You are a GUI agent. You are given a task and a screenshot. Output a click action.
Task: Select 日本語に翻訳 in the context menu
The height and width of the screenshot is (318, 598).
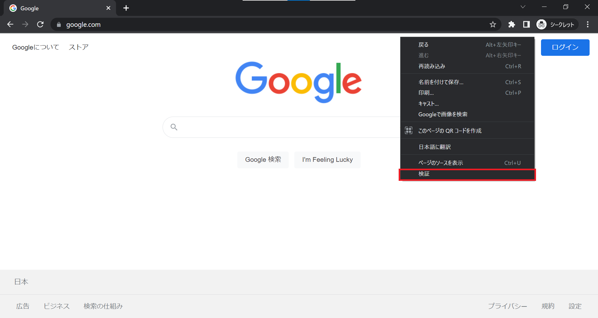tap(434, 147)
